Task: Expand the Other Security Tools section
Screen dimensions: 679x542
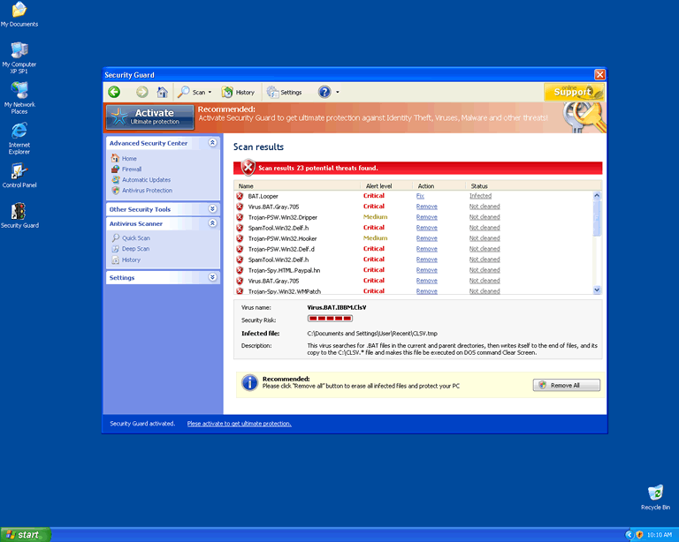Action: pyautogui.click(x=212, y=209)
